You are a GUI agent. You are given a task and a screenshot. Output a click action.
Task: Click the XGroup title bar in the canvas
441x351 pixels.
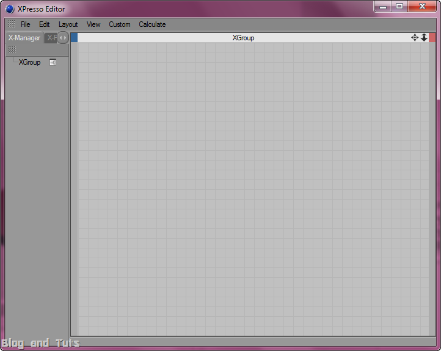[243, 38]
